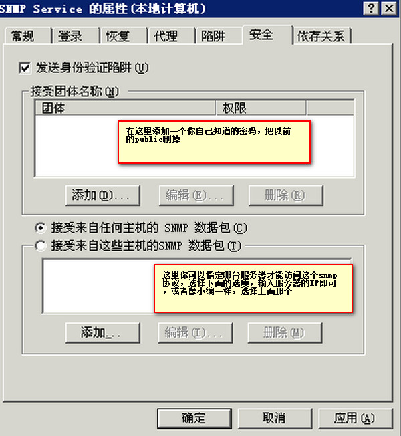
Task: Close the SNMP Service properties dialog
Action: point(389,9)
